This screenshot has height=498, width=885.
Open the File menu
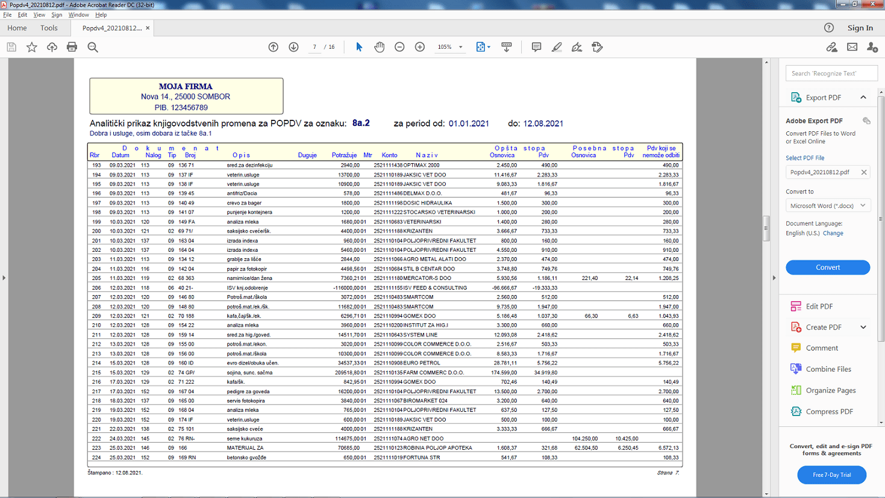7,15
